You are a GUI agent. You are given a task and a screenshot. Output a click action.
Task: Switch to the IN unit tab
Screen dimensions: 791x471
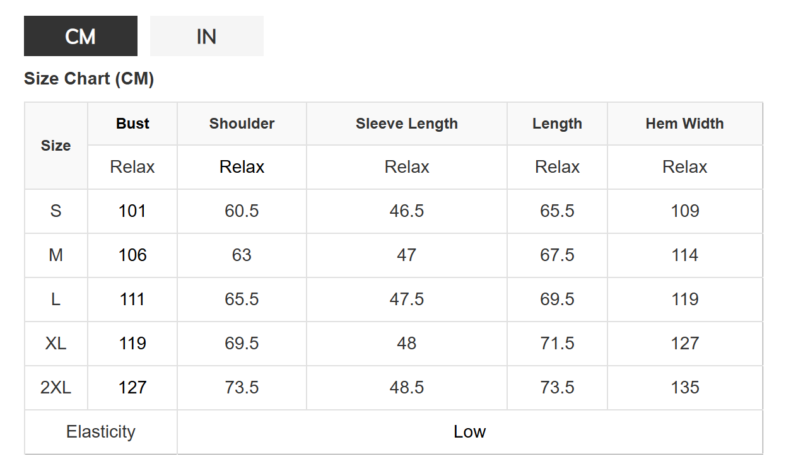point(207,36)
